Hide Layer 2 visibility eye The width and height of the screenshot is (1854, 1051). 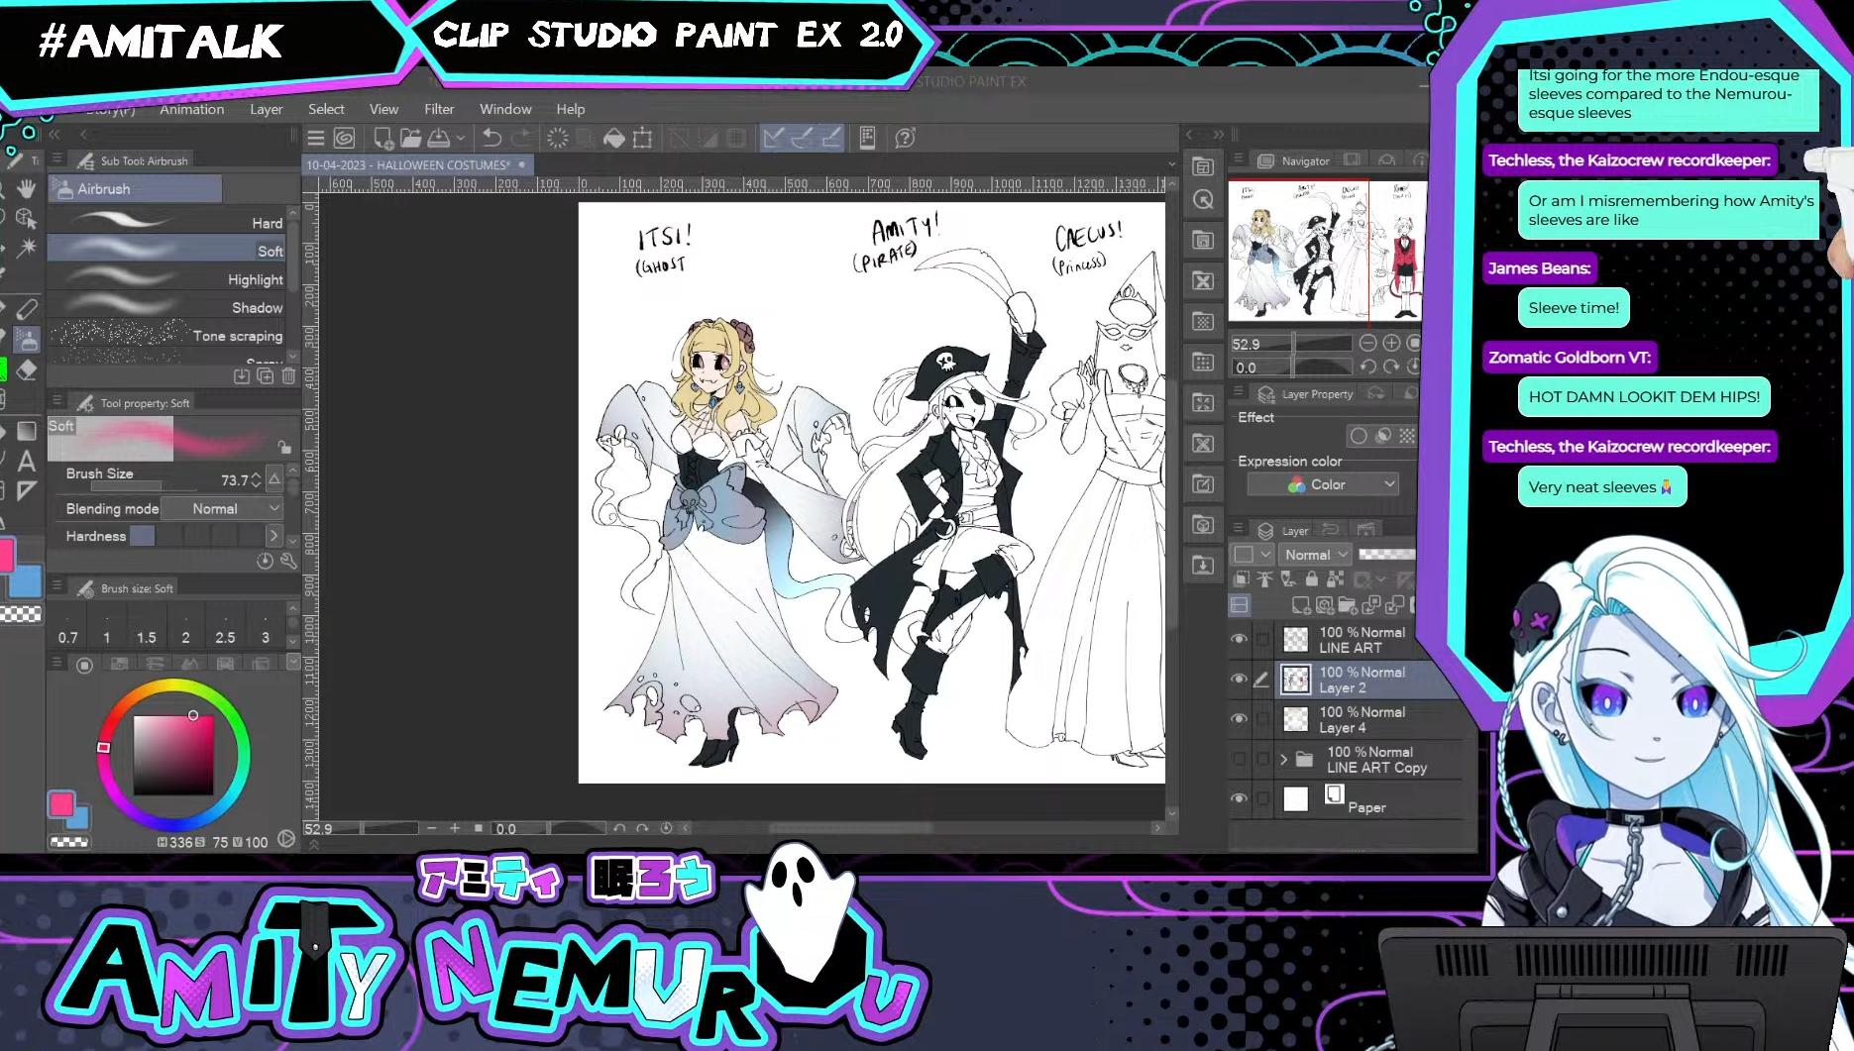1239,679
